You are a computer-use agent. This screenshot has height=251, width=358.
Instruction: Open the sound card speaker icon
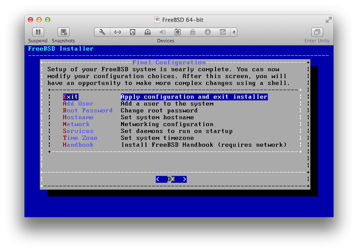(x=163, y=32)
